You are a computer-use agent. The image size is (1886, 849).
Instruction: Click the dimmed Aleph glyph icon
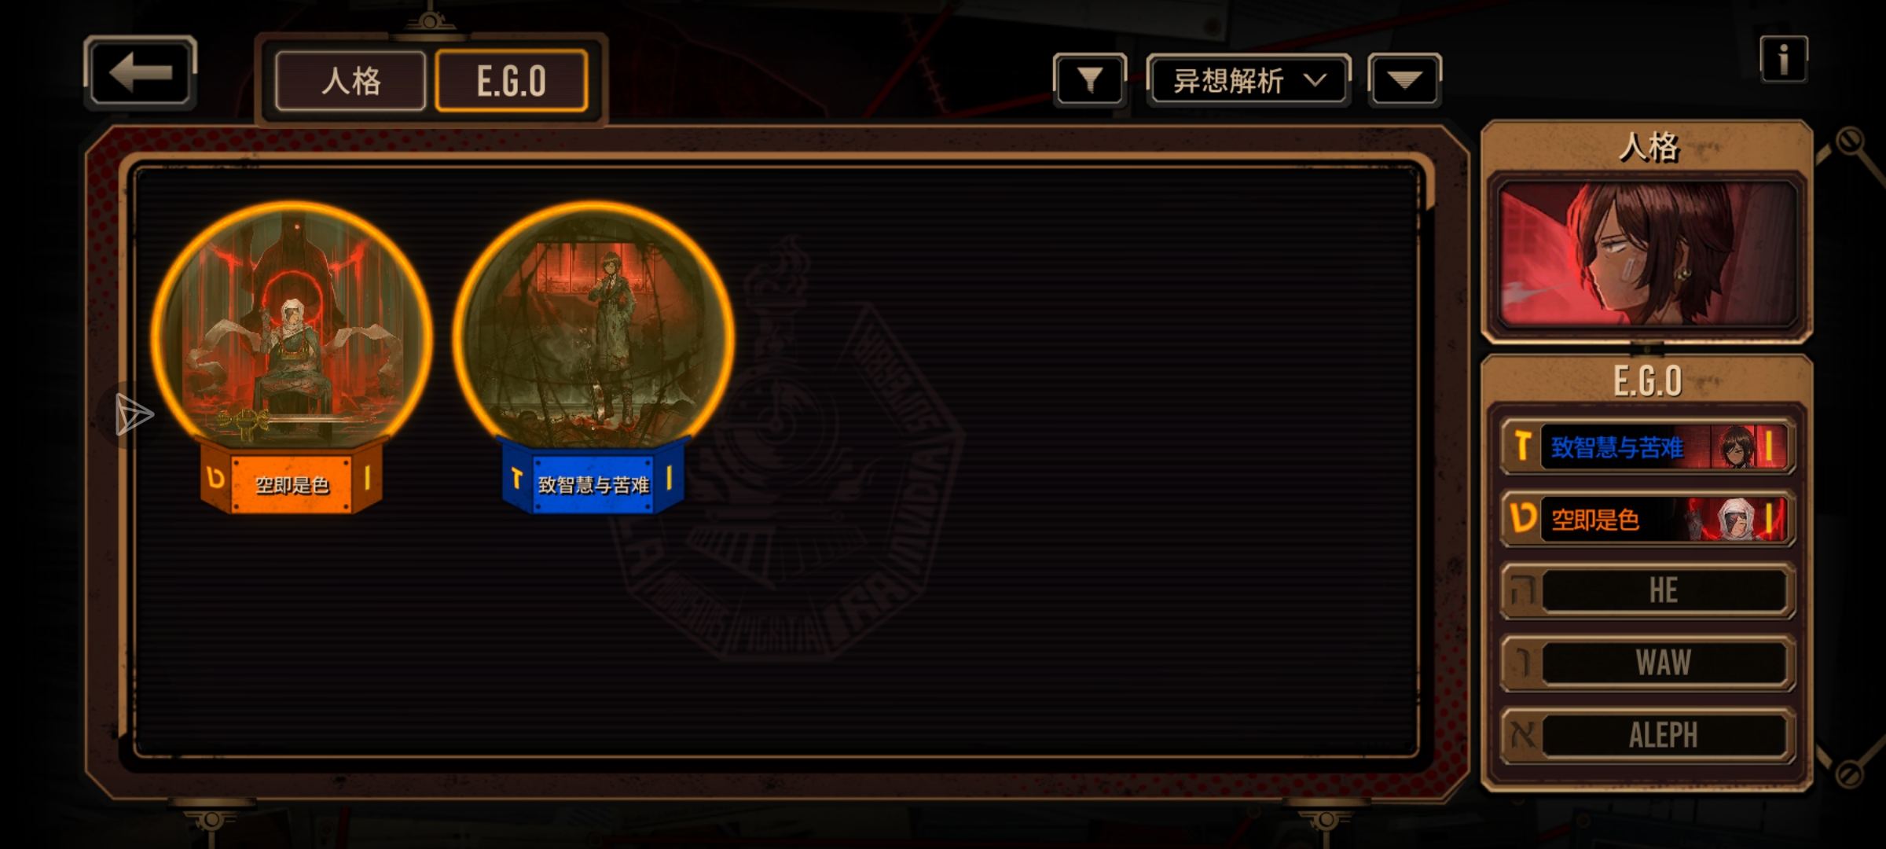(x=1522, y=735)
